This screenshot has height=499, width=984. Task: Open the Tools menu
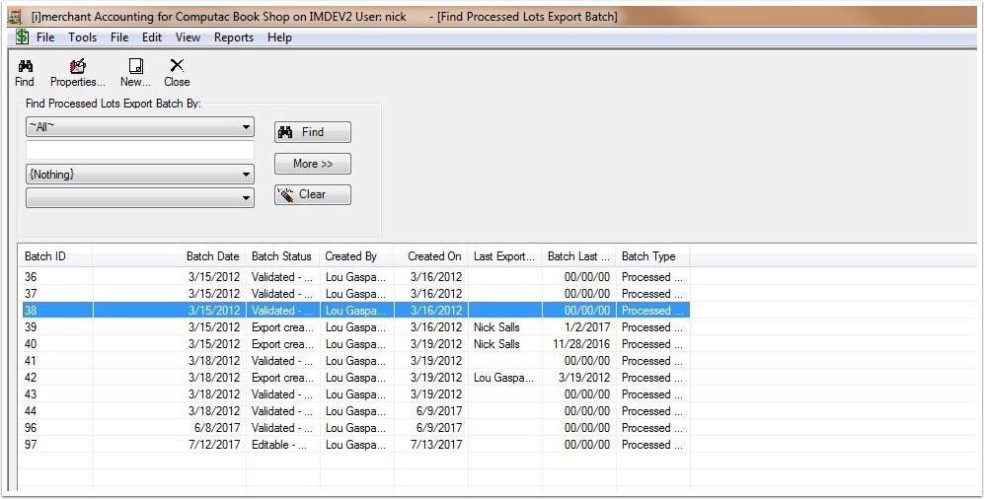[x=83, y=37]
